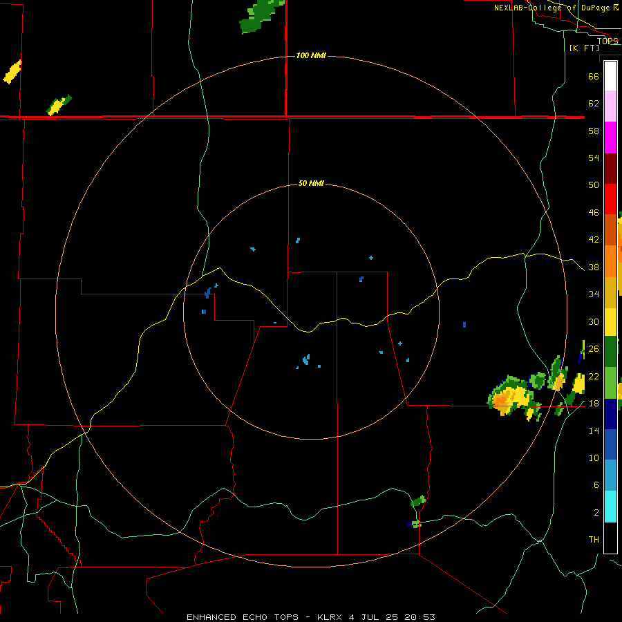This screenshot has width=622, height=622.
Task: Click the '34' legend value
Action: [594, 294]
